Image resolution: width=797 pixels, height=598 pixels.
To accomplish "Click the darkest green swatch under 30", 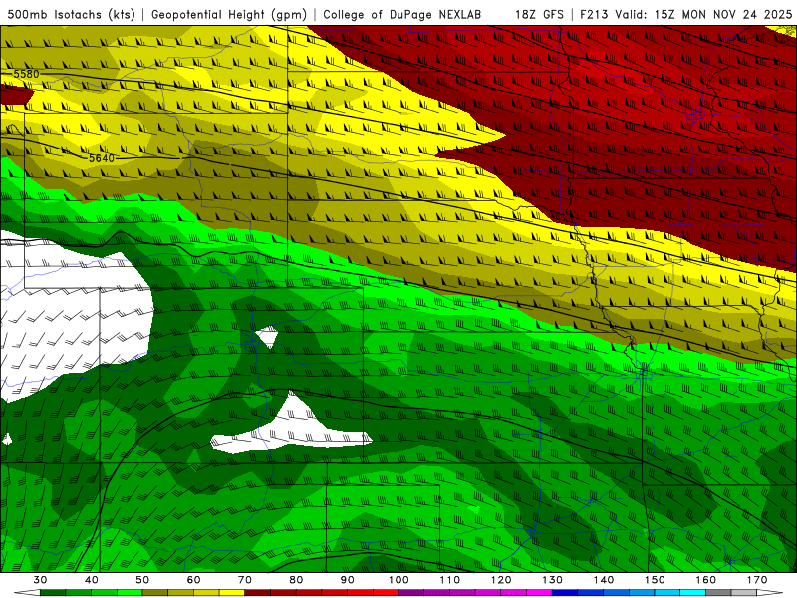I will [53, 593].
